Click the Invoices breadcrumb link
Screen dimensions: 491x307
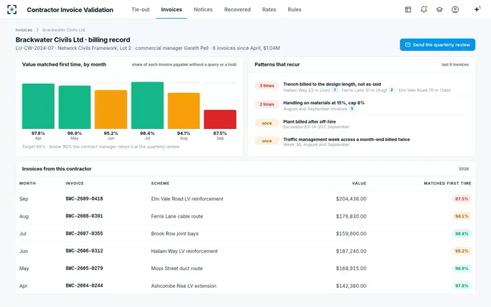tap(24, 30)
